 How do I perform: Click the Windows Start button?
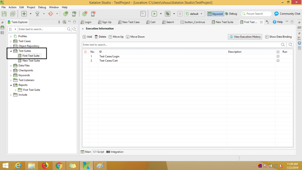coord(5,166)
